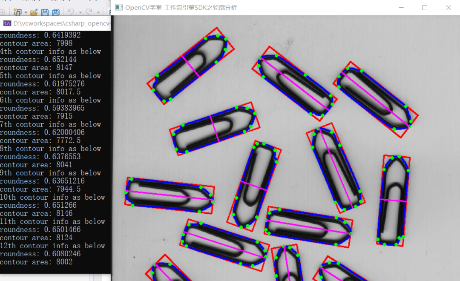This screenshot has width=460, height=281.
Task: Click console line 'contour area: 8041'
Action: [x=36, y=165]
